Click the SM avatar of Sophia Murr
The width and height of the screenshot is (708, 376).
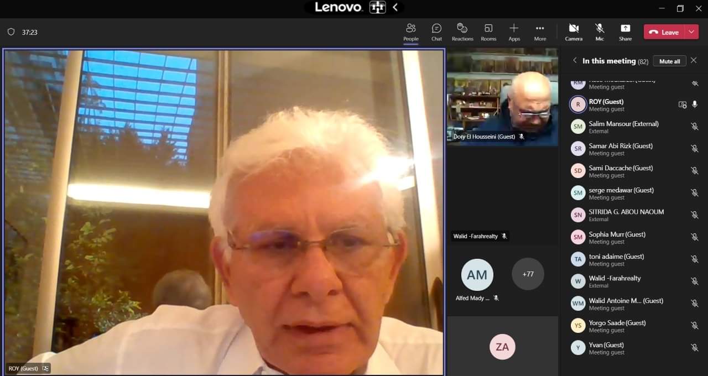pyautogui.click(x=578, y=237)
